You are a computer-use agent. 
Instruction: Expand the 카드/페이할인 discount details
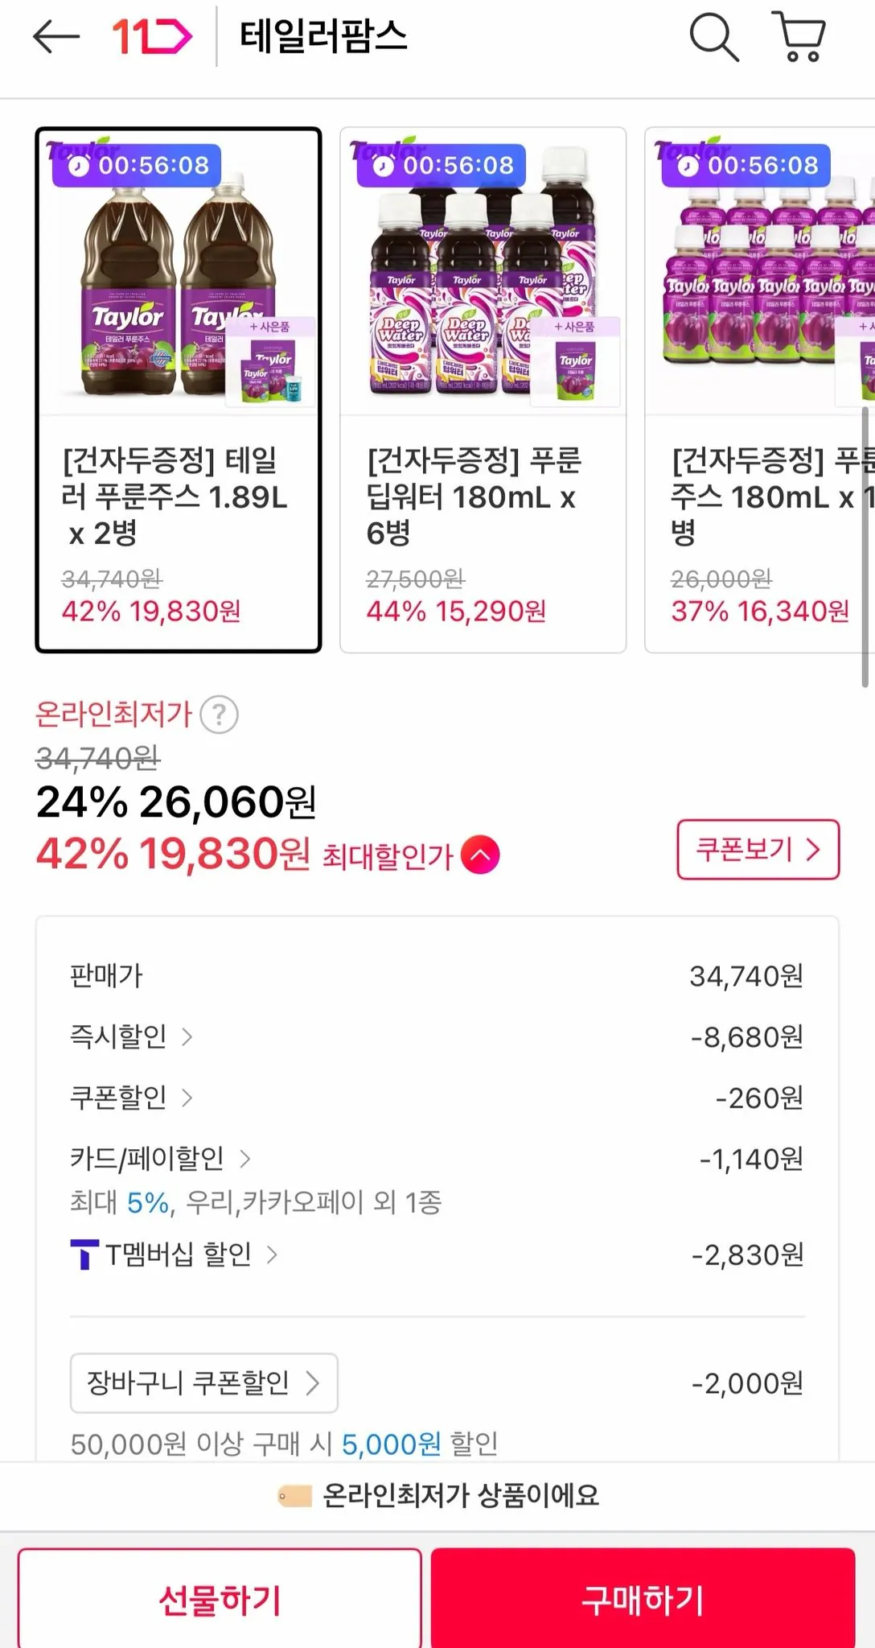(x=160, y=1159)
